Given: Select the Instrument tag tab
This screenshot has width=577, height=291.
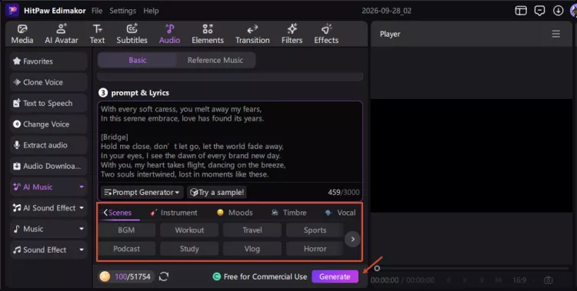Looking at the screenshot, I should pos(174,213).
